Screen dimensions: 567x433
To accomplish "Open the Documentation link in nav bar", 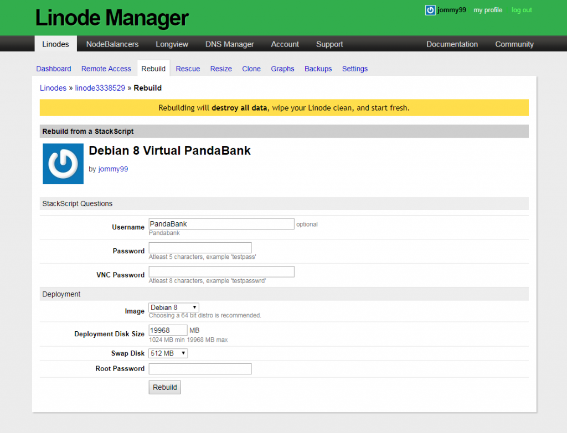I will tap(452, 44).
